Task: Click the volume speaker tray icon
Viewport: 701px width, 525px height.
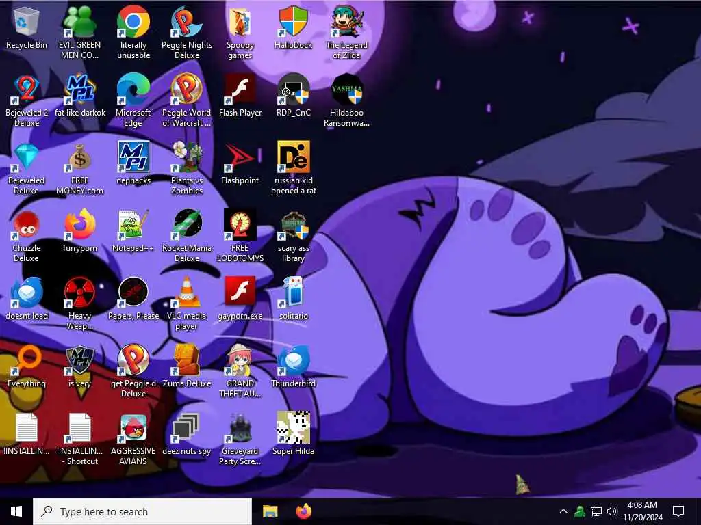Action: pyautogui.click(x=612, y=511)
